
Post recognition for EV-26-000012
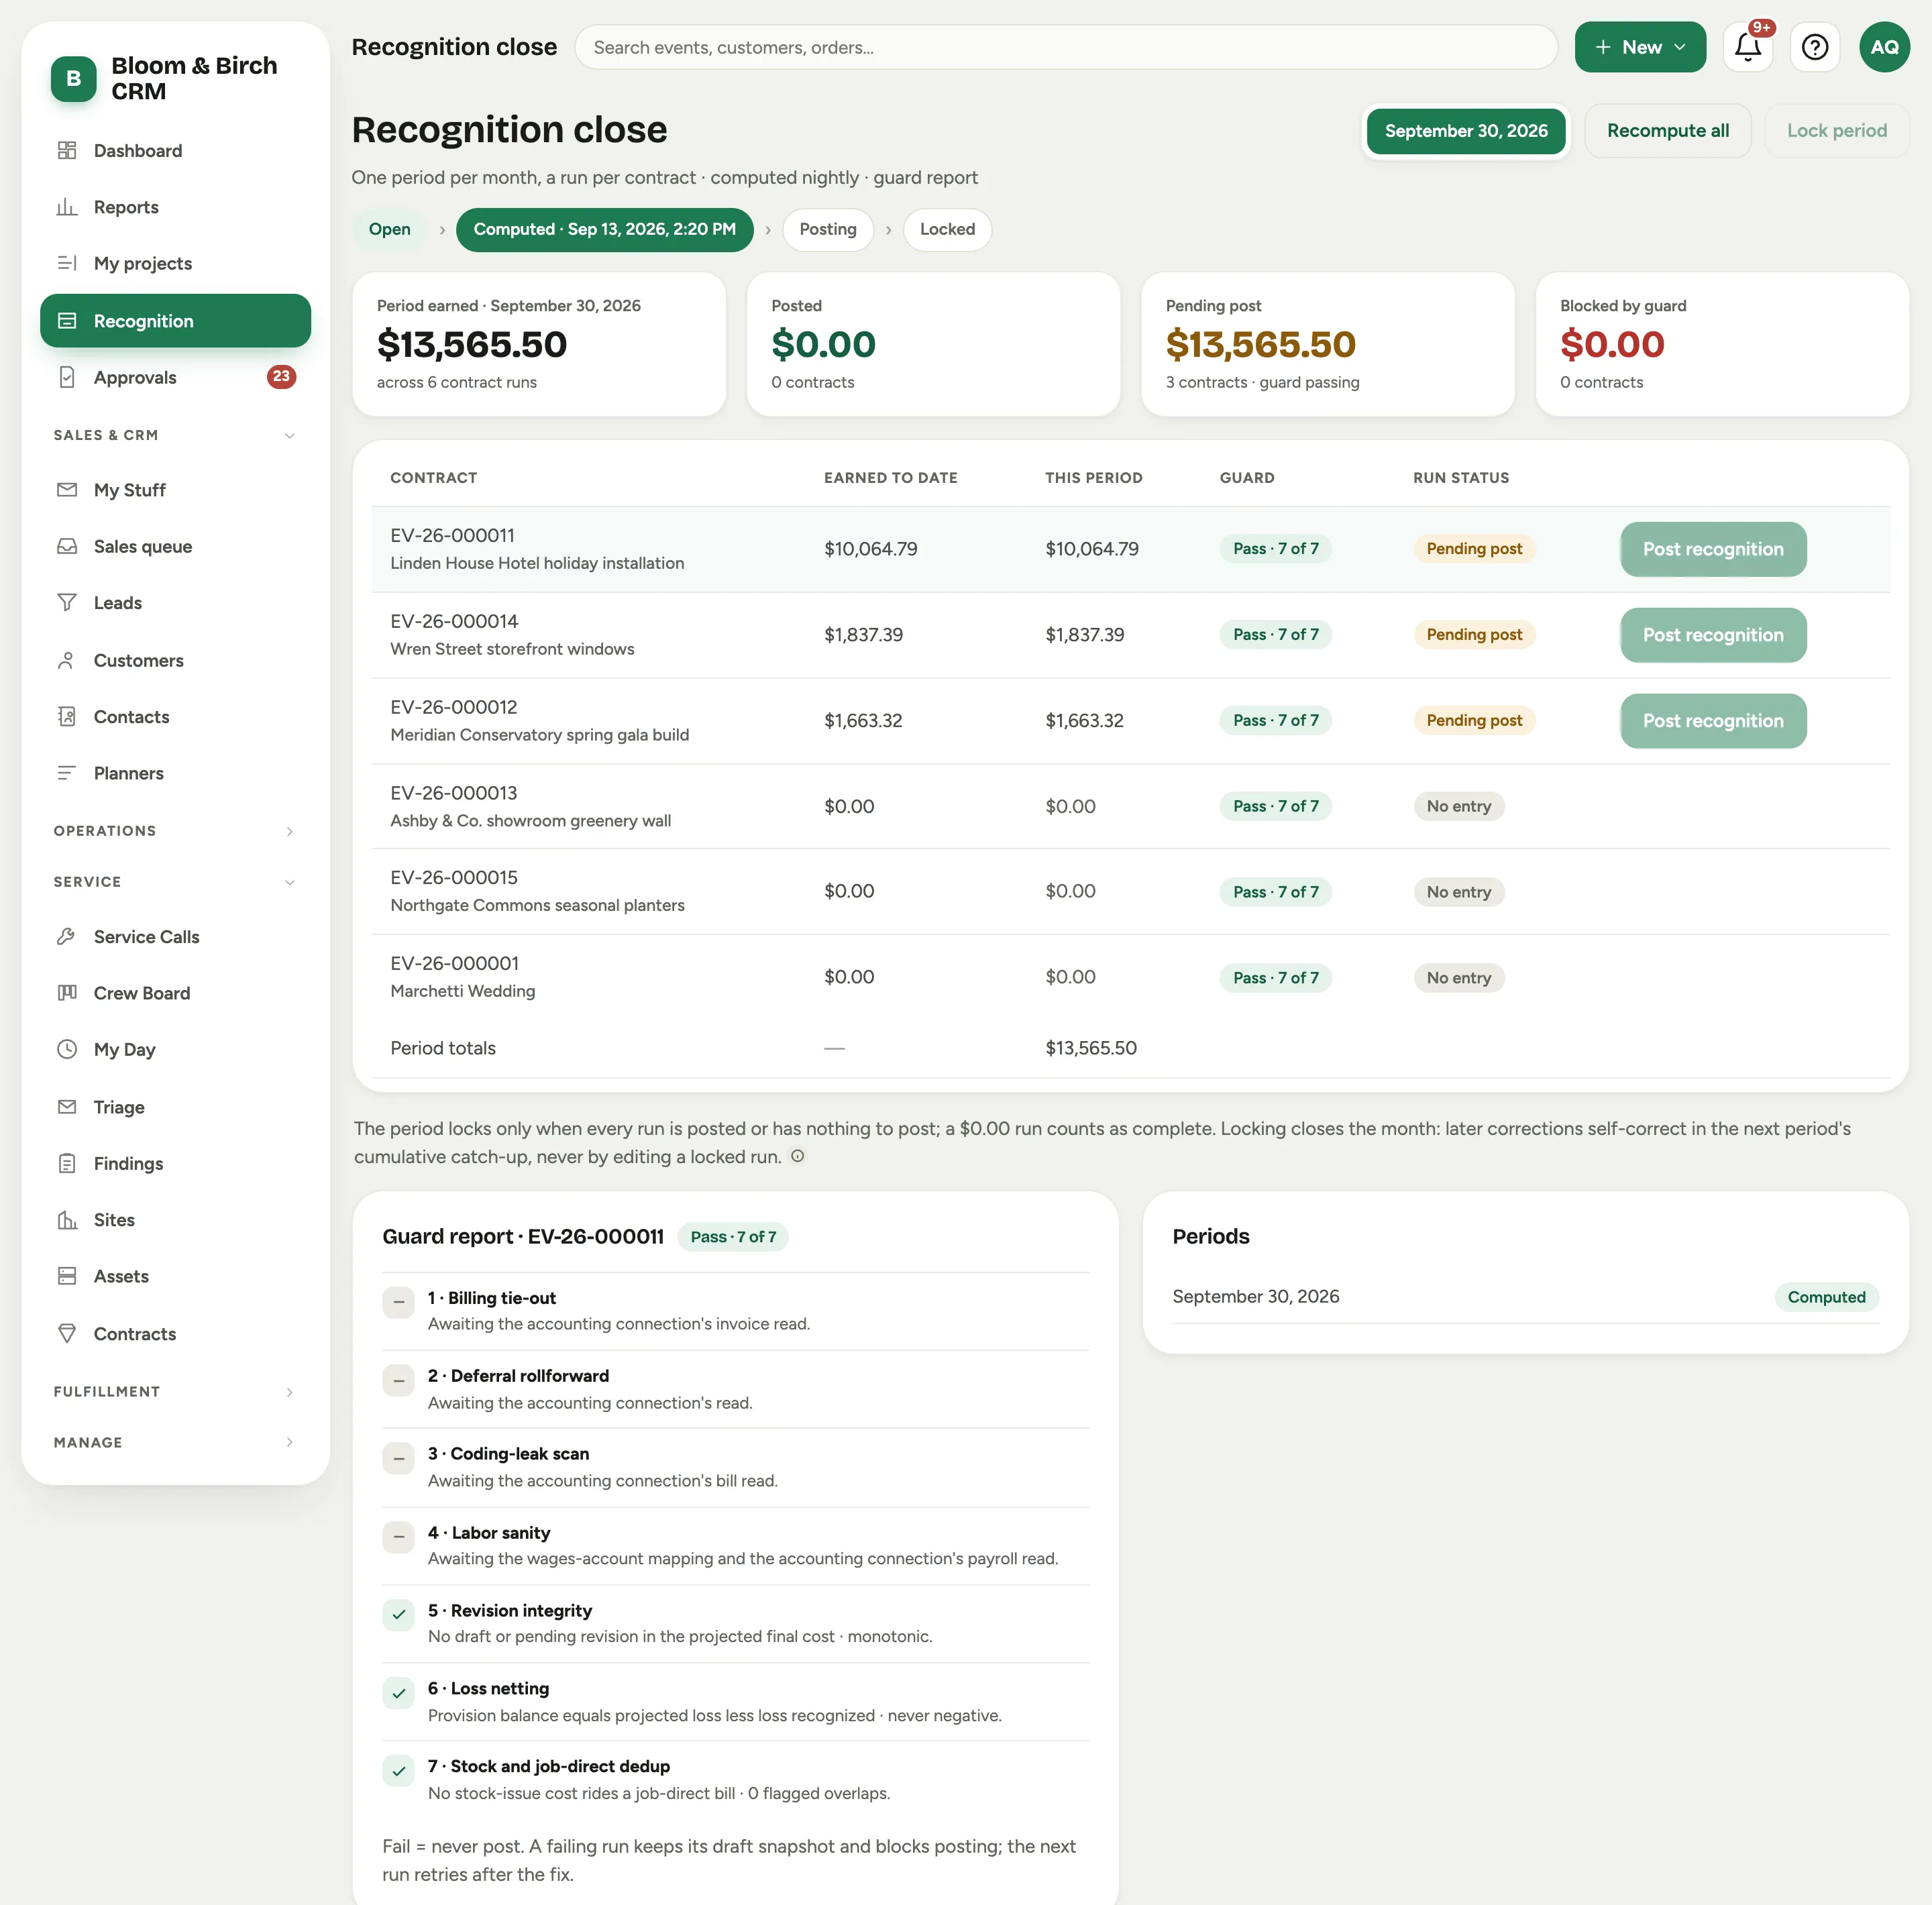1712,721
